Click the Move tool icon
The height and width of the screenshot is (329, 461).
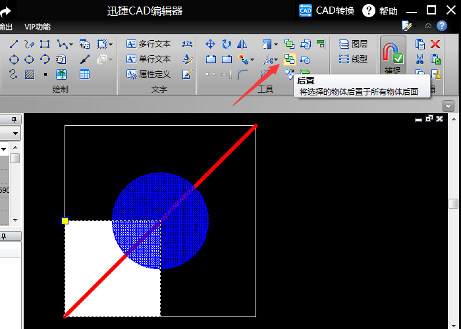[x=210, y=44]
